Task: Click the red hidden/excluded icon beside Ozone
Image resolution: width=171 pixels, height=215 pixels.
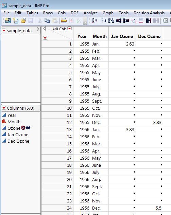Action: coord(23,128)
